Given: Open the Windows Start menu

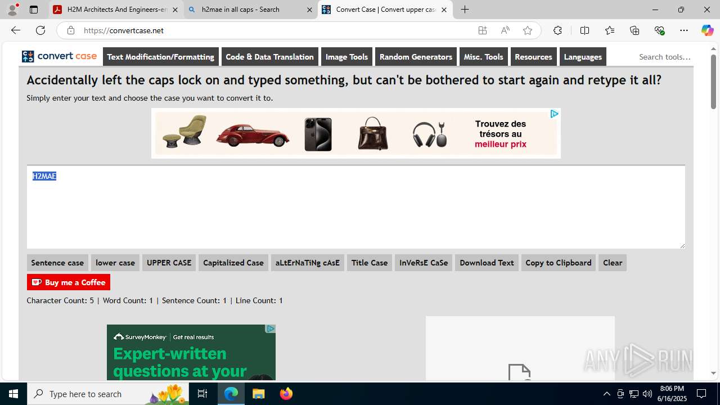Looking at the screenshot, I should pyautogui.click(x=13, y=394).
